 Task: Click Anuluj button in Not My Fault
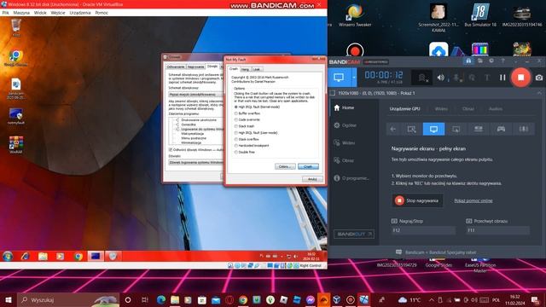pos(312,179)
